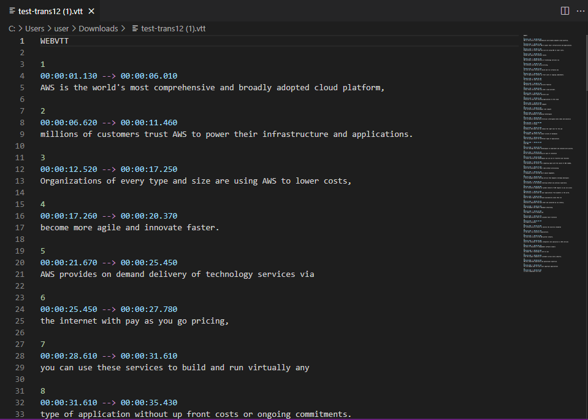Click the line 'you can use these services'
588x420 pixels.
pyautogui.click(x=175, y=367)
